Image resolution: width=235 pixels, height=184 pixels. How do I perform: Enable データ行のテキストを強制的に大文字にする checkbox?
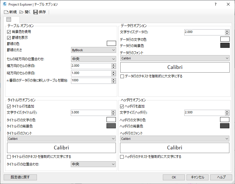click(x=122, y=76)
